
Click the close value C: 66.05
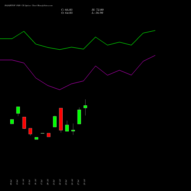click(x=67, y=10)
